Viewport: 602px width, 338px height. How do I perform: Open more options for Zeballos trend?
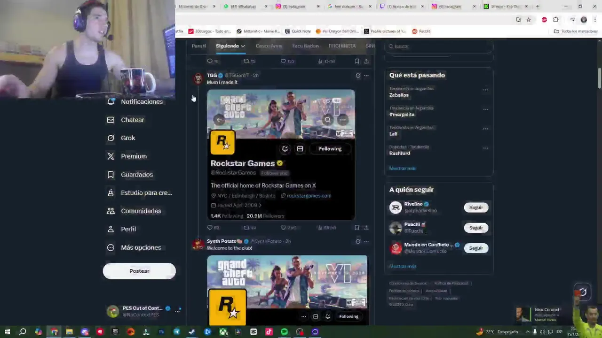coord(485,90)
